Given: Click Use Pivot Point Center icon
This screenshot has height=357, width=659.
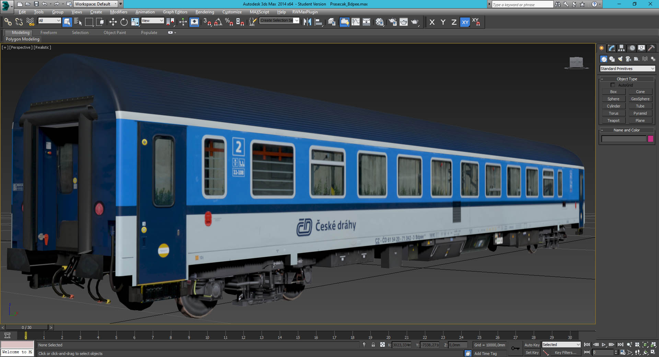Looking at the screenshot, I should tap(170, 22).
